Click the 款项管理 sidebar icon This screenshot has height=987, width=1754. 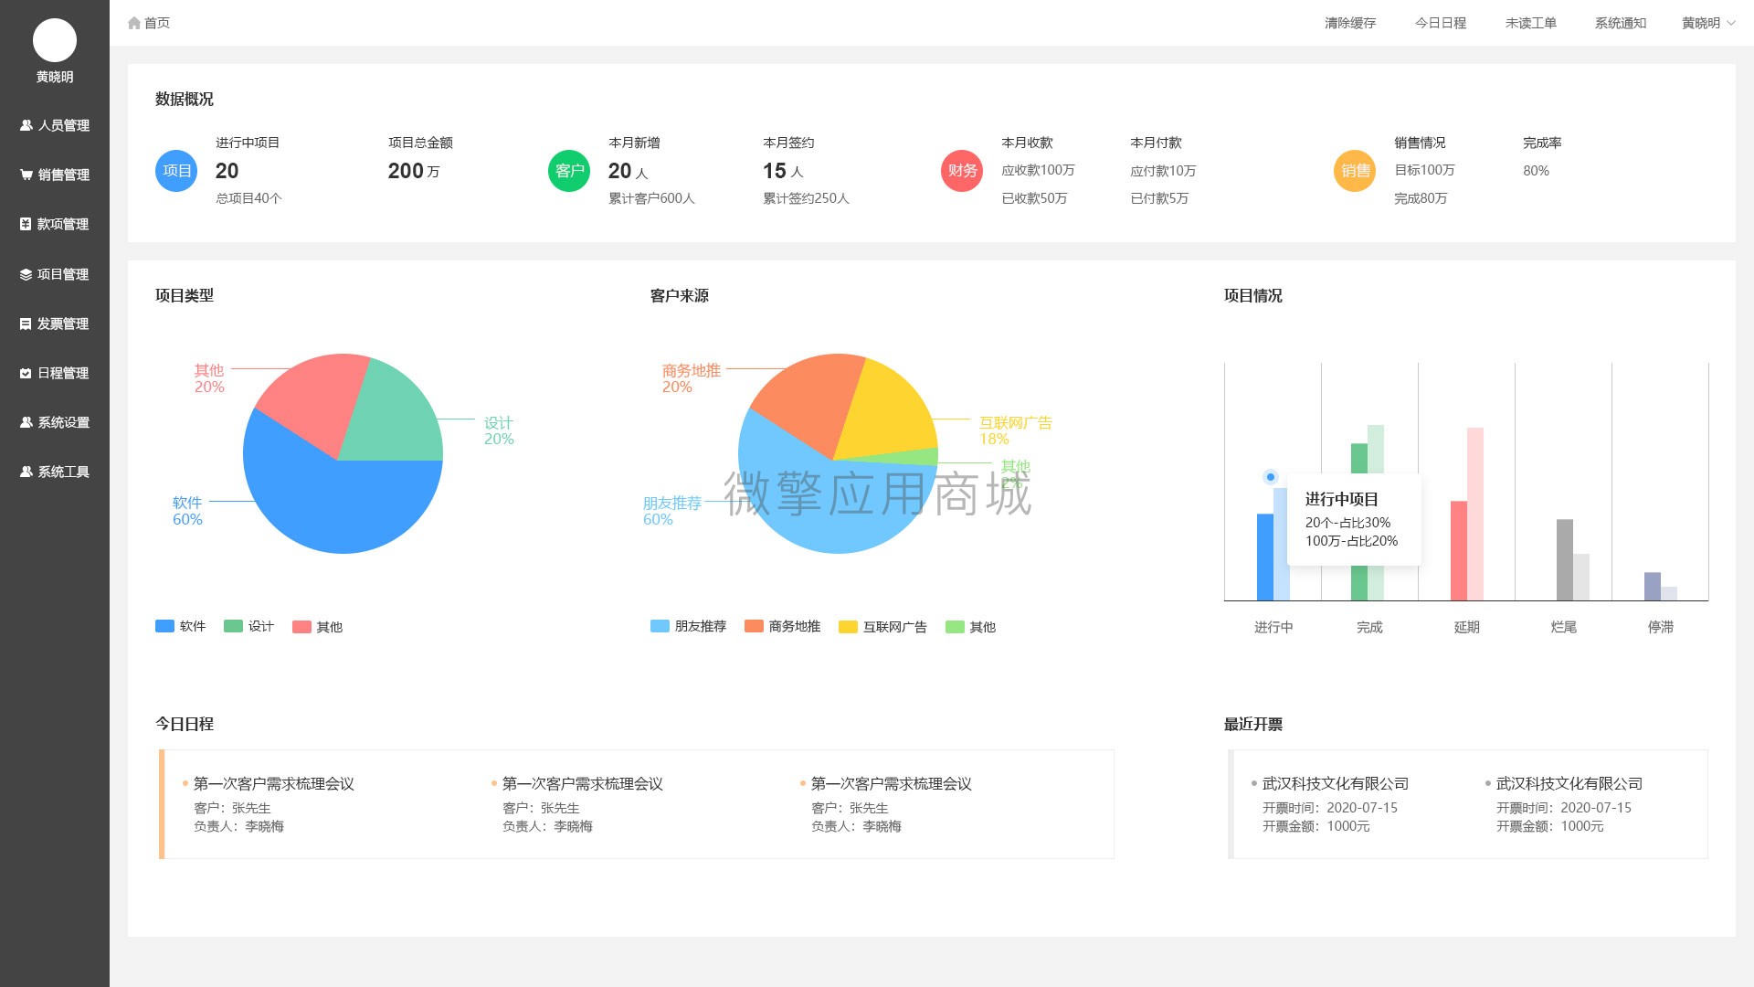(x=24, y=224)
